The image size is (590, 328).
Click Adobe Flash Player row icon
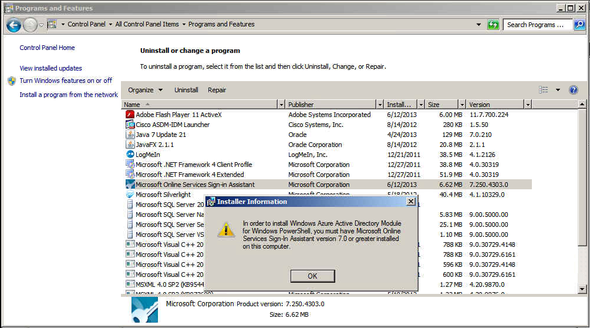(130, 115)
